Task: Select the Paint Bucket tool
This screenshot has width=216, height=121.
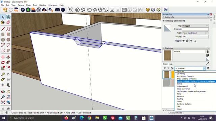Action: pyautogui.click(x=3, y=23)
